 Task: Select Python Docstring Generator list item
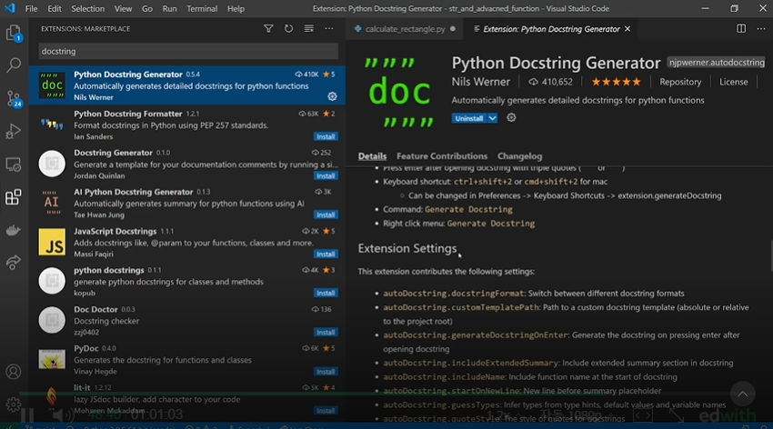pos(186,85)
